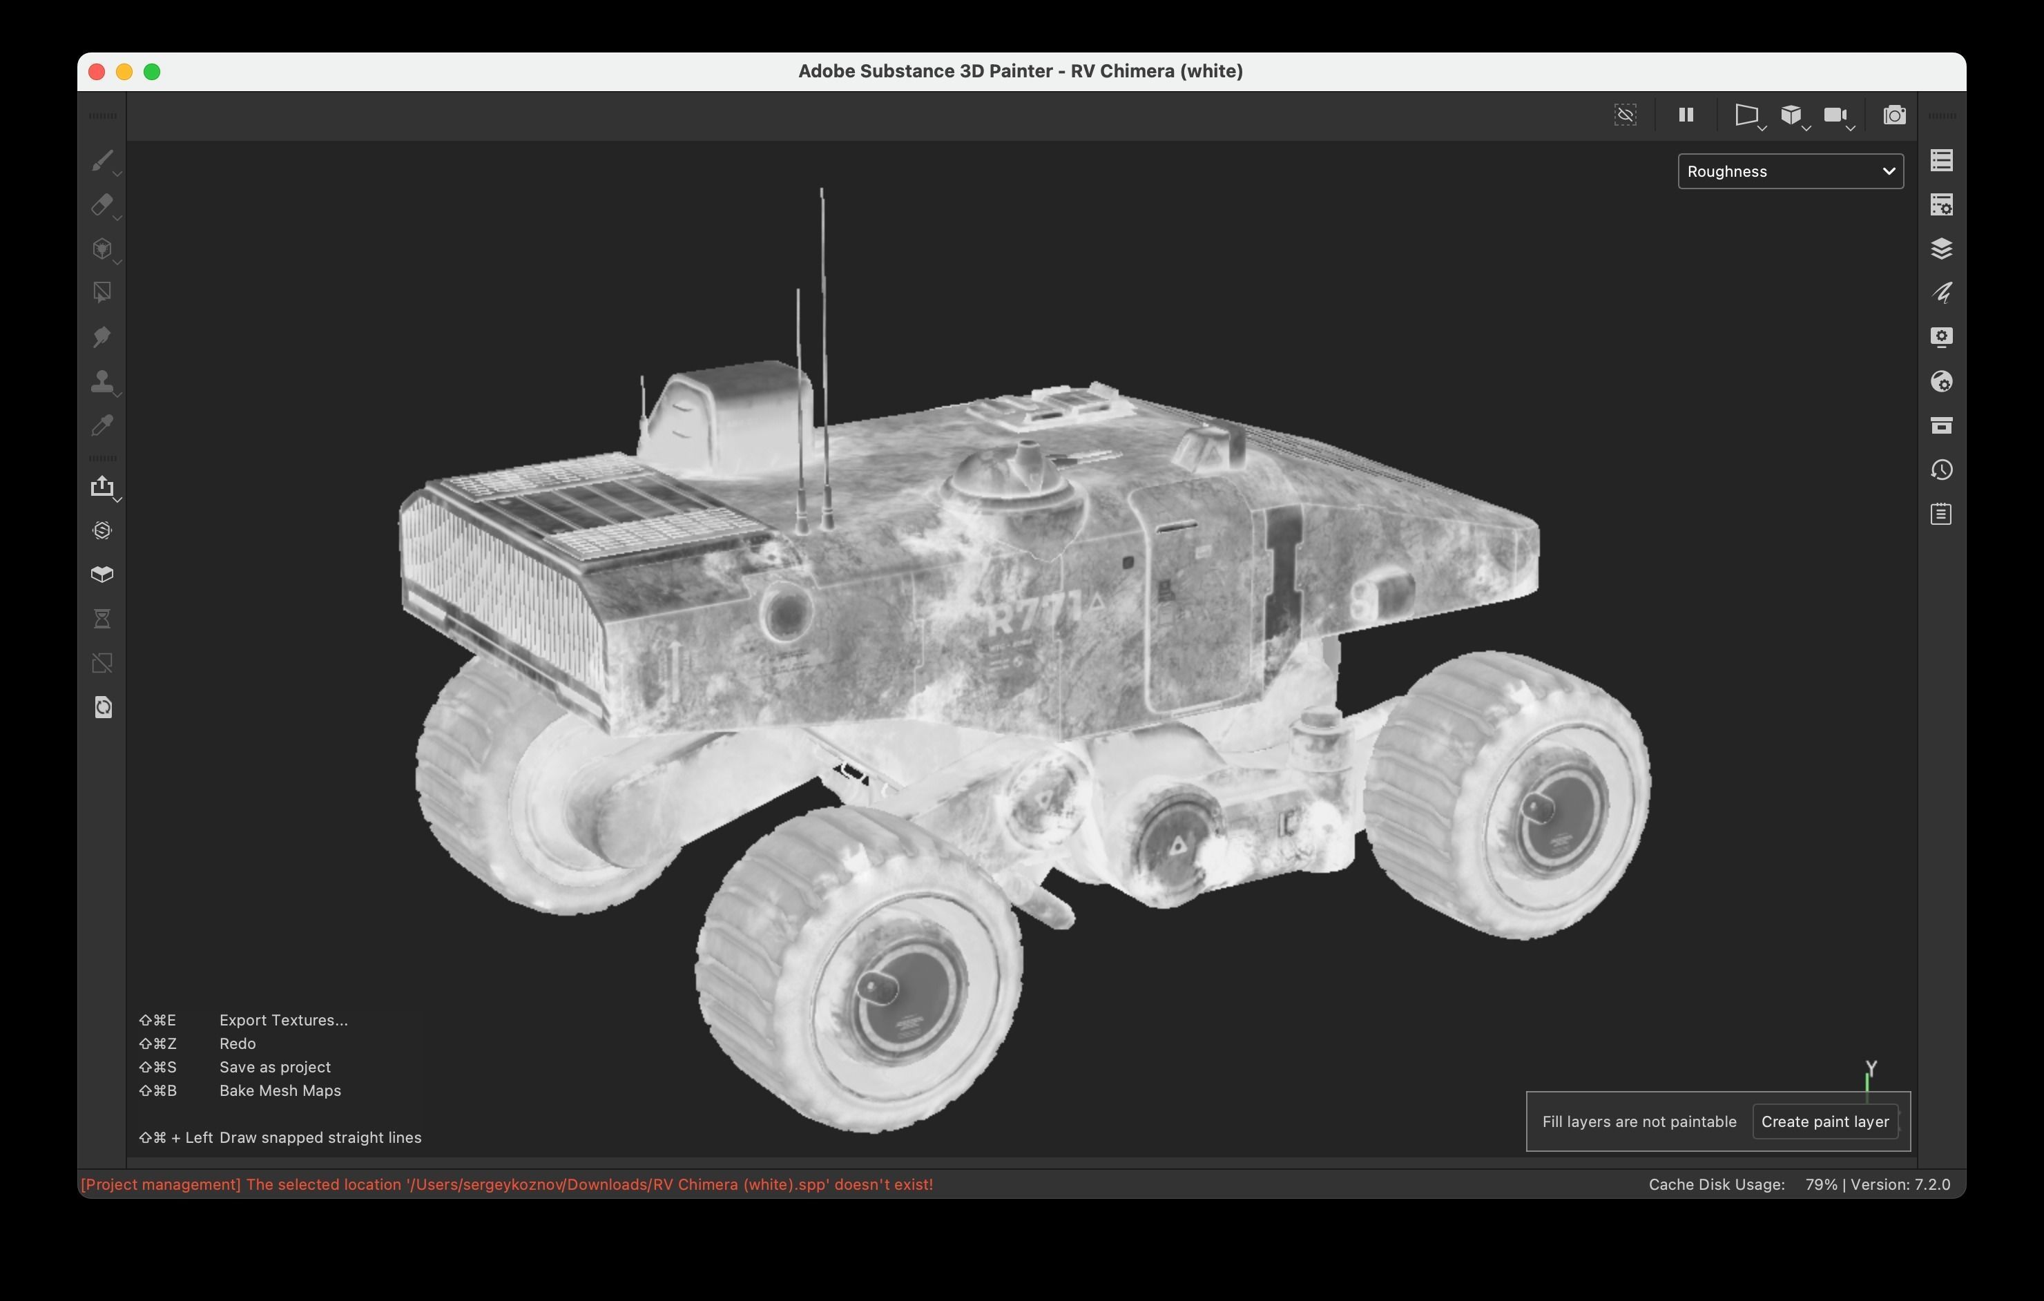Screen dimensions: 2044x1301
Task: Click the hourglass icon in left toolbar
Action: (x=102, y=619)
